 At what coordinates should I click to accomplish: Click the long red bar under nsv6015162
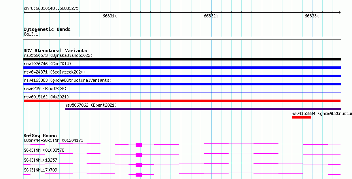pyautogui.click(x=182, y=101)
